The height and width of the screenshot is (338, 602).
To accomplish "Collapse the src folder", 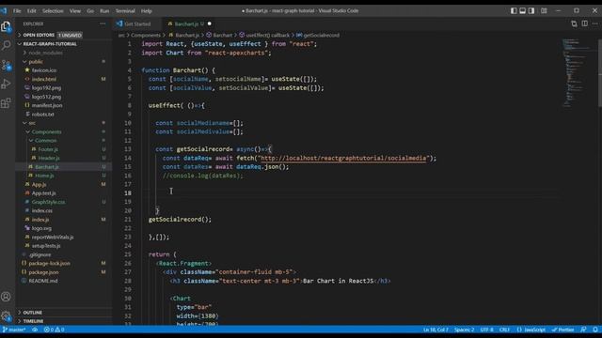I will 63,123.
